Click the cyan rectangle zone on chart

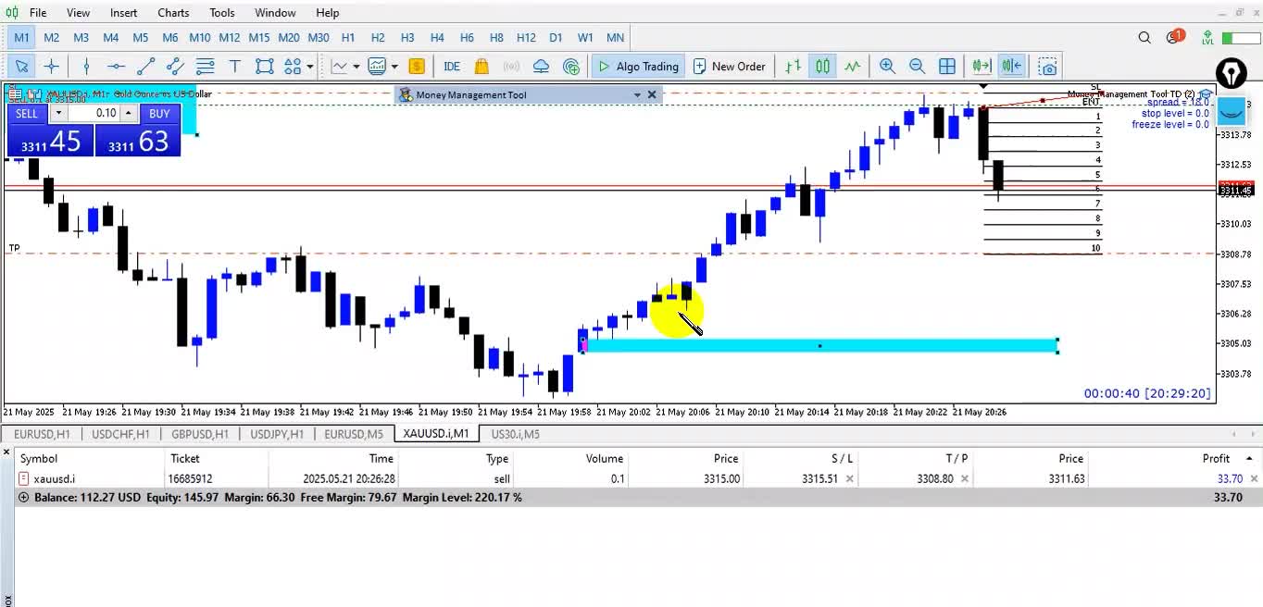click(880, 346)
